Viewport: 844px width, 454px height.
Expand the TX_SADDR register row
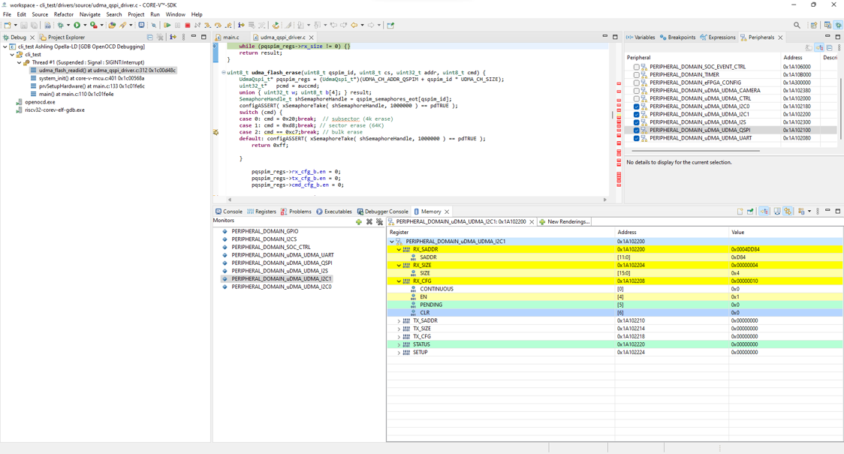[399, 321]
